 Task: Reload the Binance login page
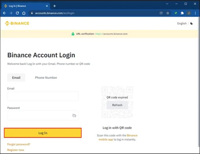17,13
